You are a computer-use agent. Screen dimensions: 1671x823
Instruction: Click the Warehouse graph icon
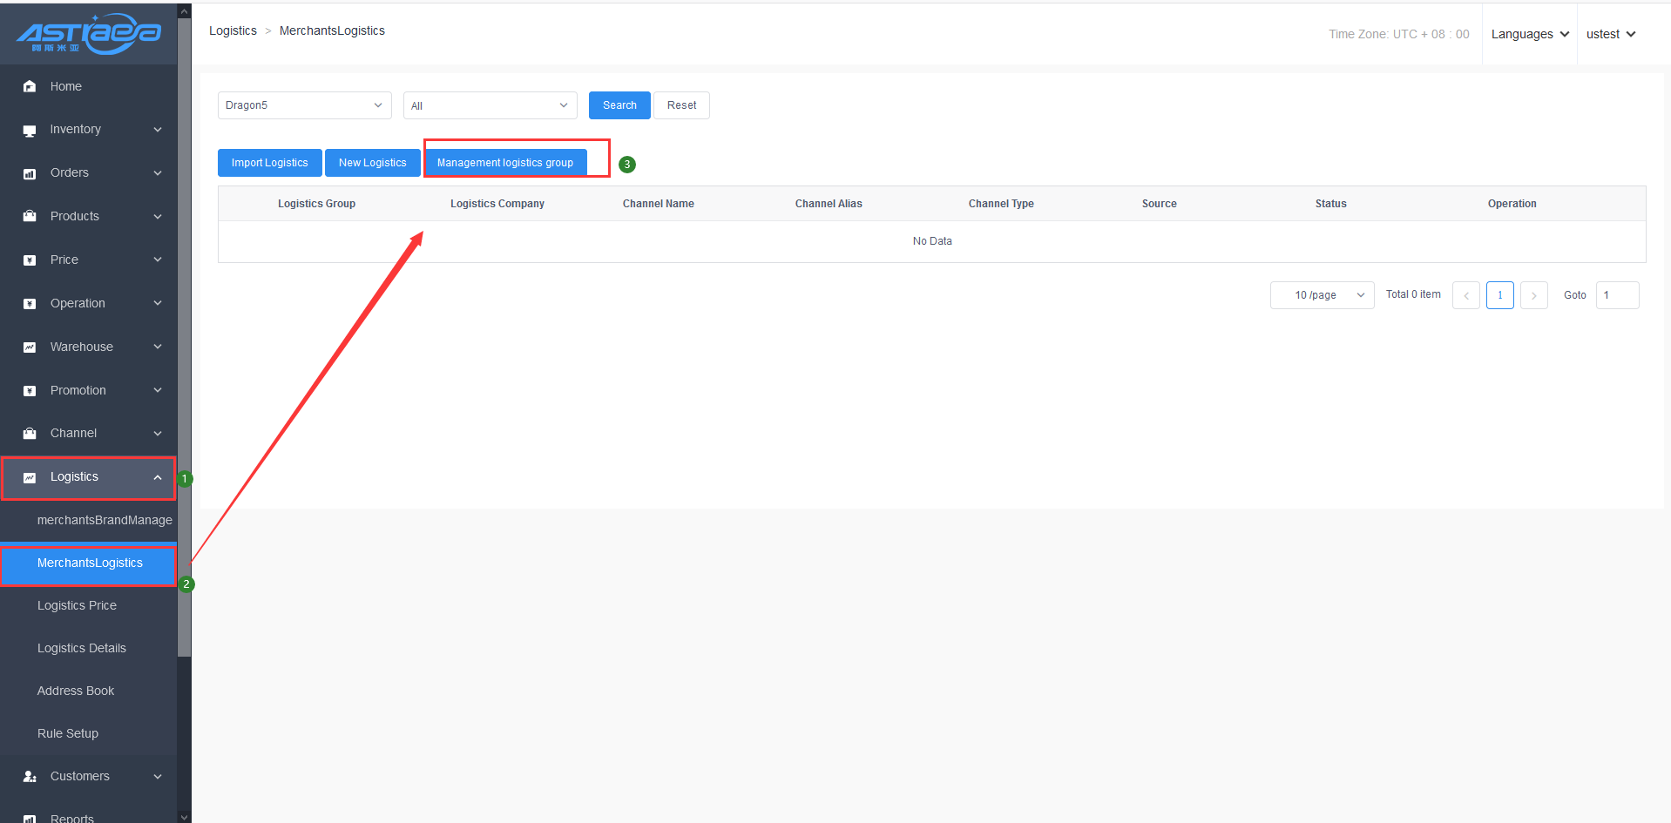pos(30,347)
